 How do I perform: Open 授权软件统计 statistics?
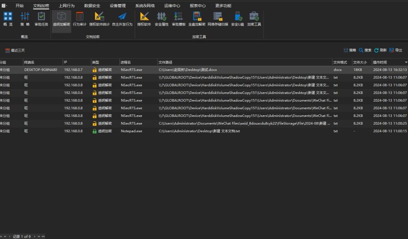99,19
